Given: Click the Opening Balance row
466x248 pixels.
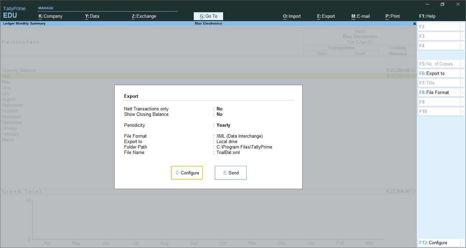Looking at the screenshot, I should [x=208, y=71].
